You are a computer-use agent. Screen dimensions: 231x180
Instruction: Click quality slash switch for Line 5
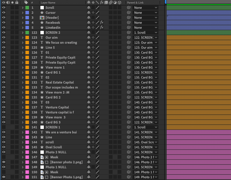(98, 47)
